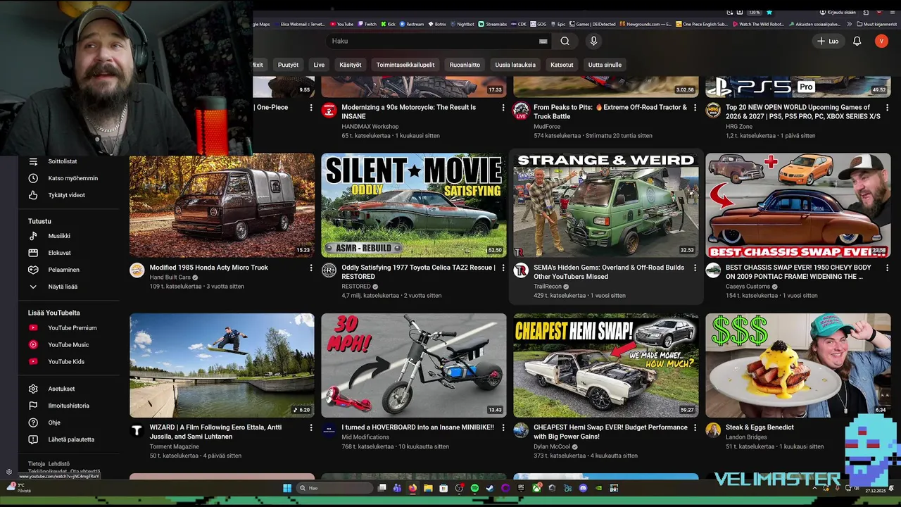Open YouTube Kids link
The width and height of the screenshot is (901, 507).
tap(66, 361)
